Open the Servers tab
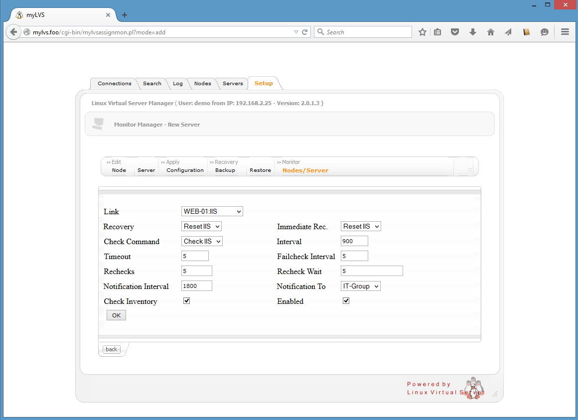This screenshot has height=420, width=578. coord(233,84)
